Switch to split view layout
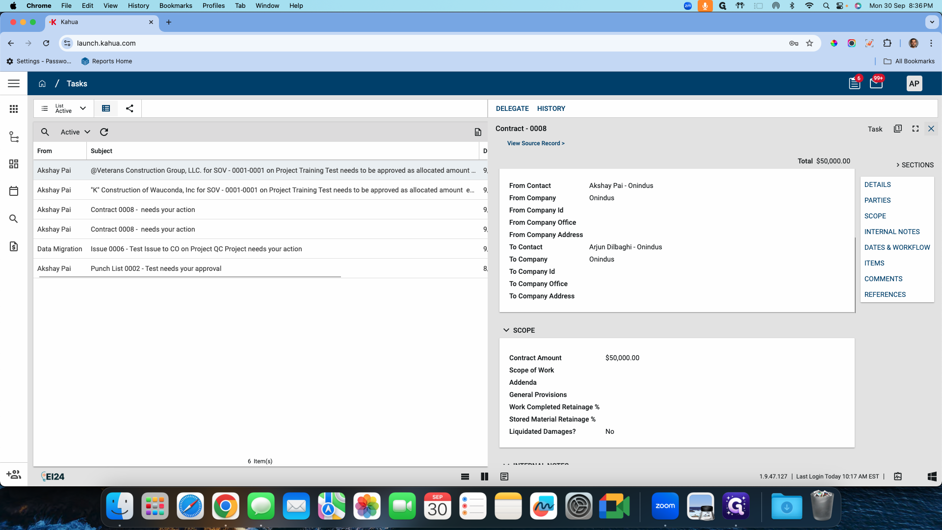Viewport: 942px width, 530px height. tap(484, 477)
